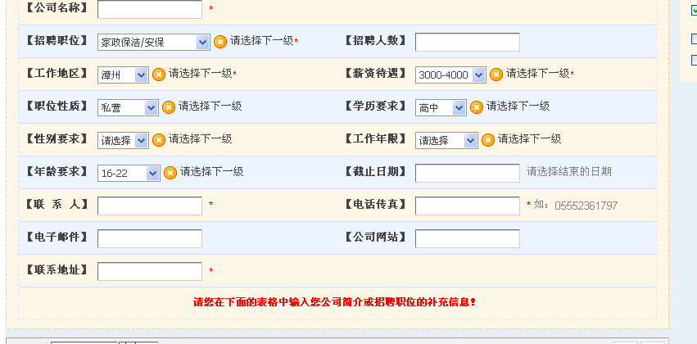Viewport: 697px width, 344px height.
Task: Click the orange error icon beside 职位性质
Action: click(x=169, y=107)
